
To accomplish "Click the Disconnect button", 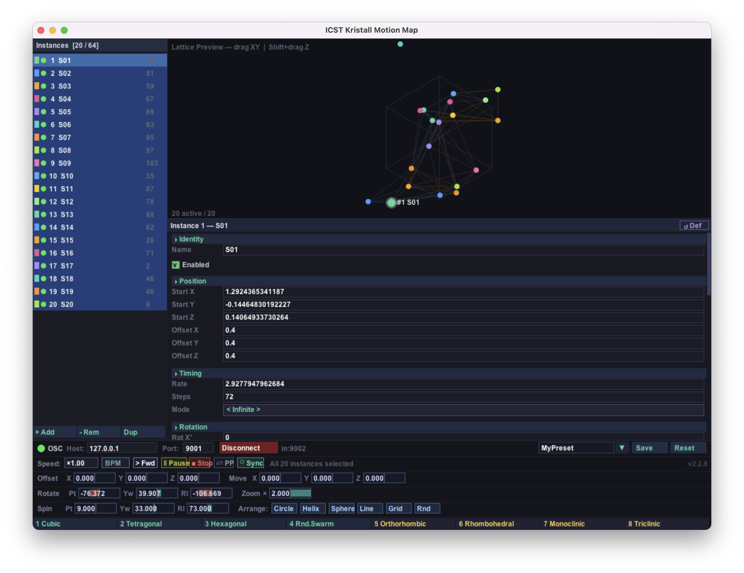I will point(248,448).
